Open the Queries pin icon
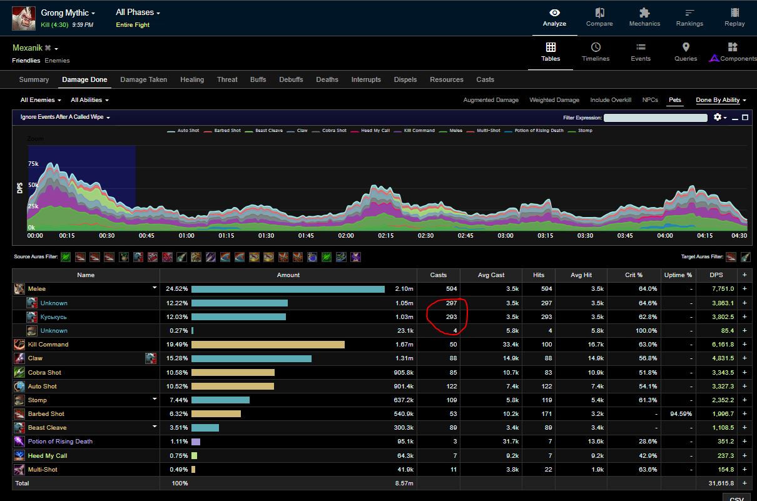Screen dimensions: 757x501 click(686, 48)
